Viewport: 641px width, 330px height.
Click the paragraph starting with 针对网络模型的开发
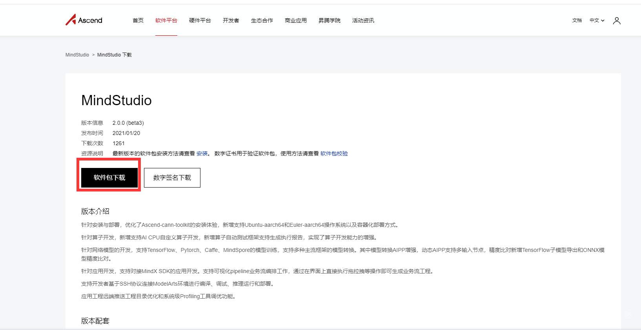(343, 254)
